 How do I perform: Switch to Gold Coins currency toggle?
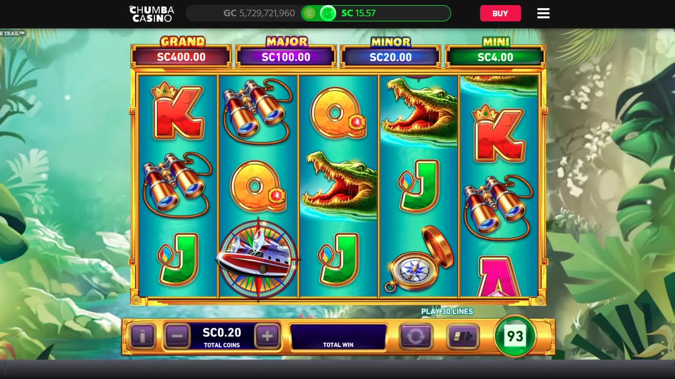[x=310, y=13]
